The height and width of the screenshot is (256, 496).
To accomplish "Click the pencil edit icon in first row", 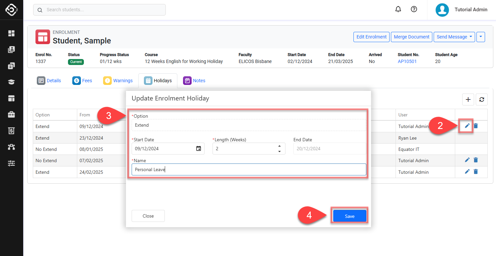I will [x=467, y=126].
